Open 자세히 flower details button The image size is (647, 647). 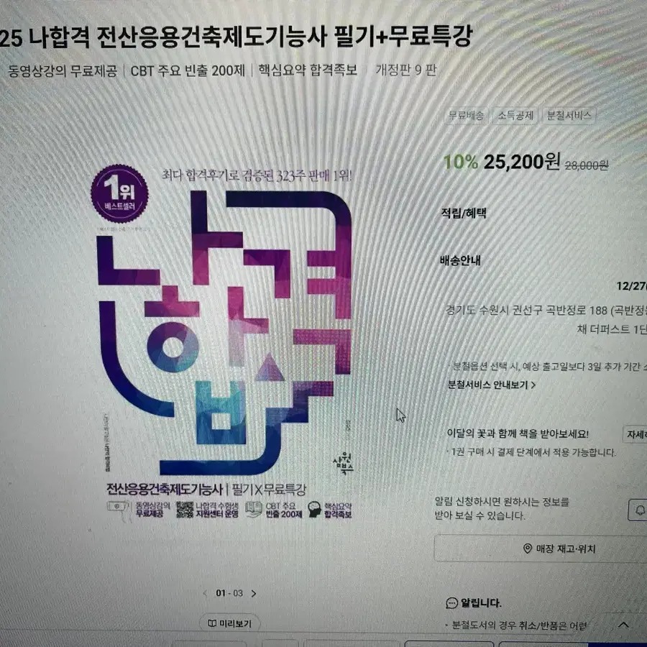tap(635, 434)
